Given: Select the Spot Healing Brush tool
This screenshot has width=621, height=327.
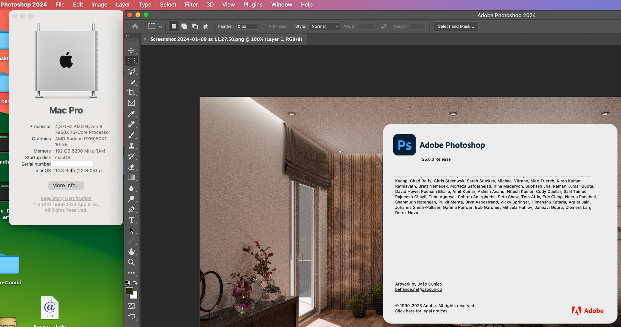Looking at the screenshot, I should click(x=131, y=124).
